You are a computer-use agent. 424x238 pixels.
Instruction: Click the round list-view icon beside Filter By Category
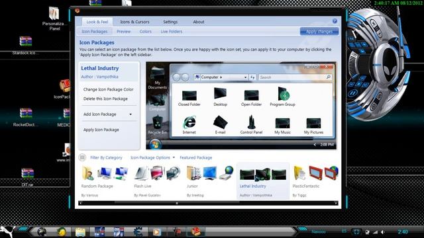point(82,157)
